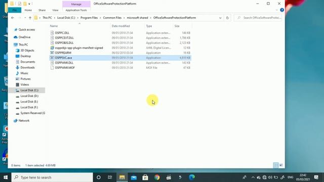Switch to large icons view layout
324x182 pixels.
click(x=281, y=165)
